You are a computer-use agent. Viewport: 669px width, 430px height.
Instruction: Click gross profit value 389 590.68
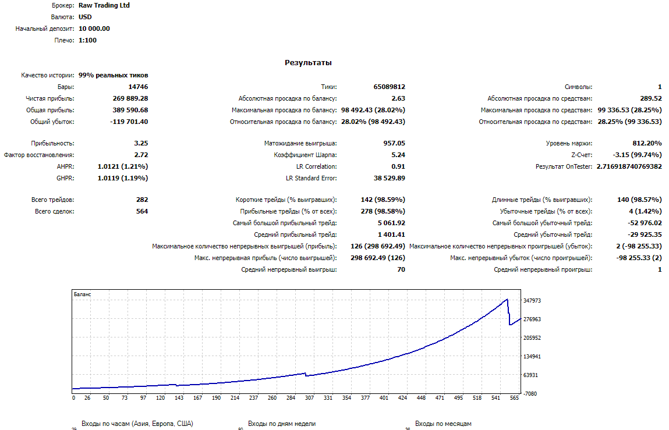(x=130, y=110)
